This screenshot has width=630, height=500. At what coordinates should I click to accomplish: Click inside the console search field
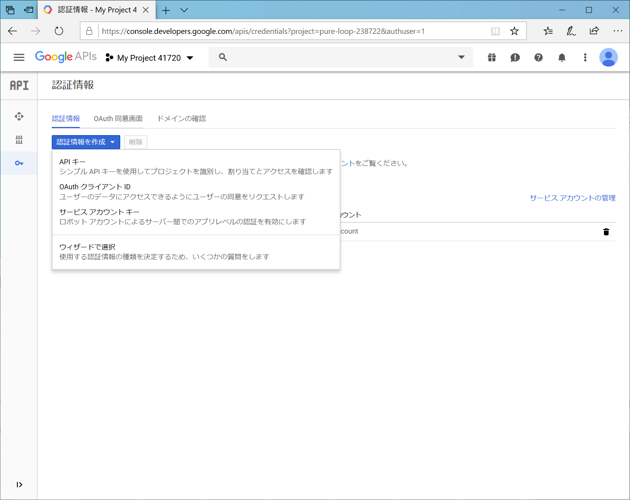341,57
